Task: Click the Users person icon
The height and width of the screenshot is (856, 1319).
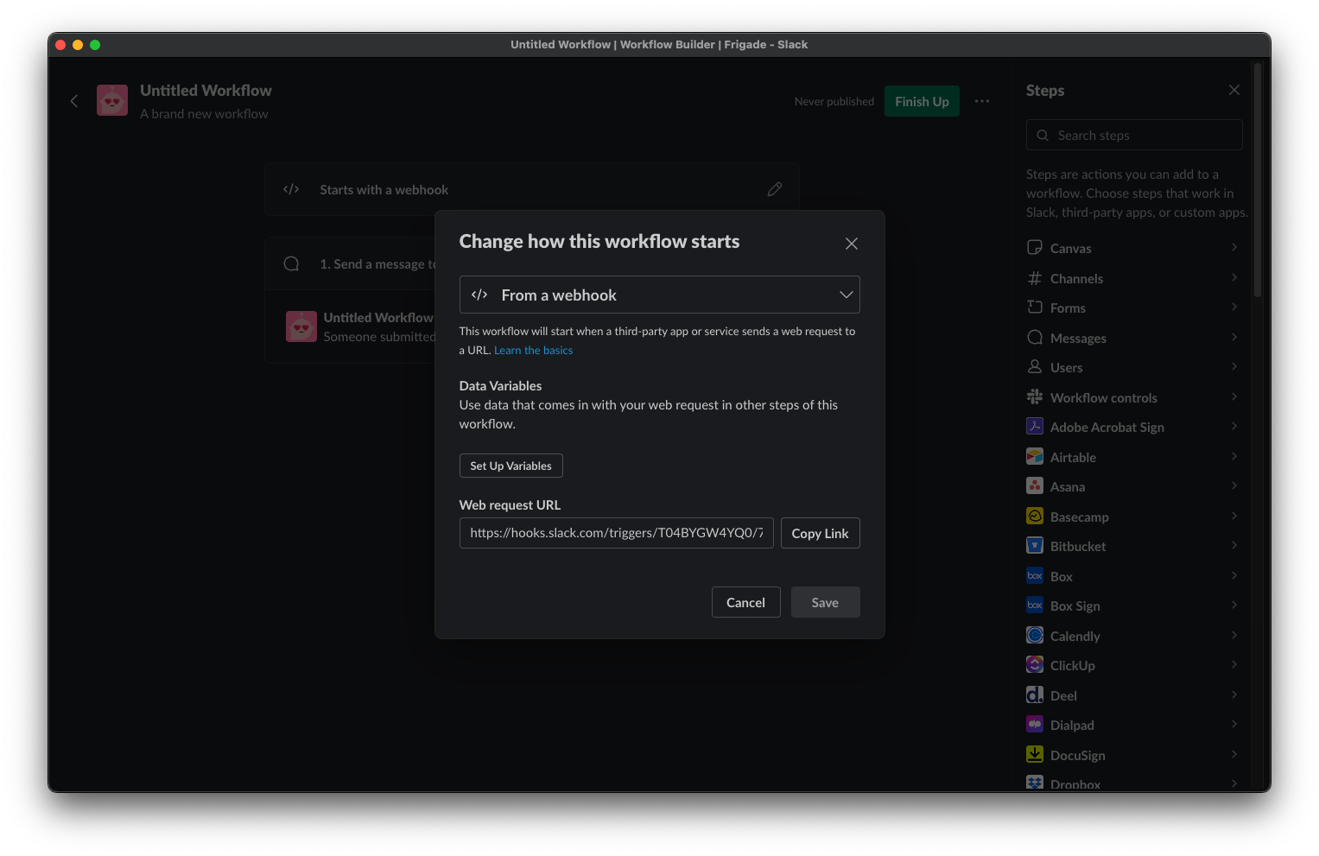Action: (1035, 366)
